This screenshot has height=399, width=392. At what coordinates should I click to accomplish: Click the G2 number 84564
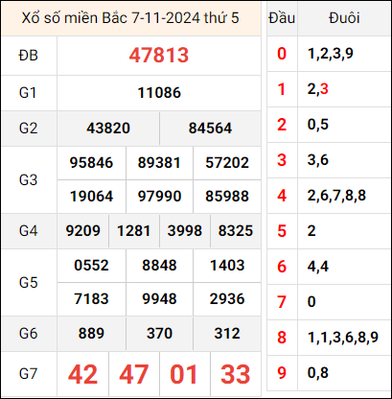click(x=210, y=129)
